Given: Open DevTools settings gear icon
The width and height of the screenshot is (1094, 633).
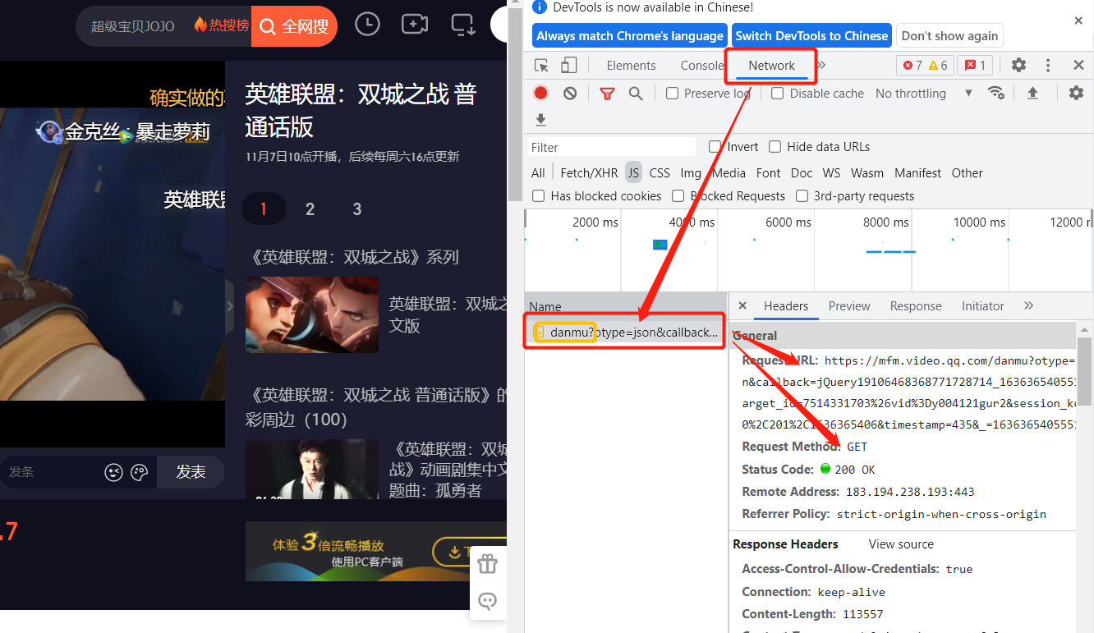Looking at the screenshot, I should tap(1018, 65).
